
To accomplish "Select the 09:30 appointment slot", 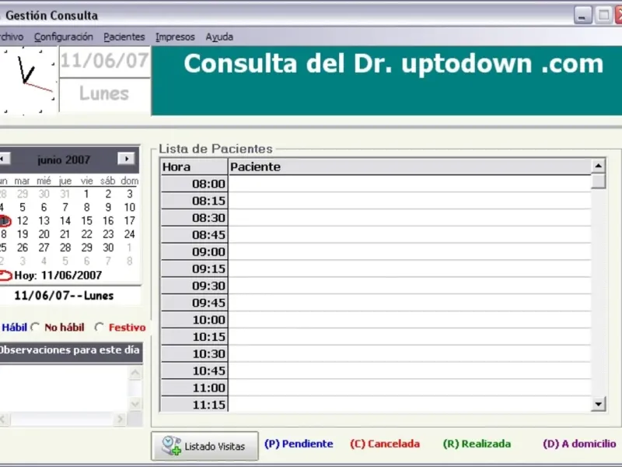I will [194, 286].
